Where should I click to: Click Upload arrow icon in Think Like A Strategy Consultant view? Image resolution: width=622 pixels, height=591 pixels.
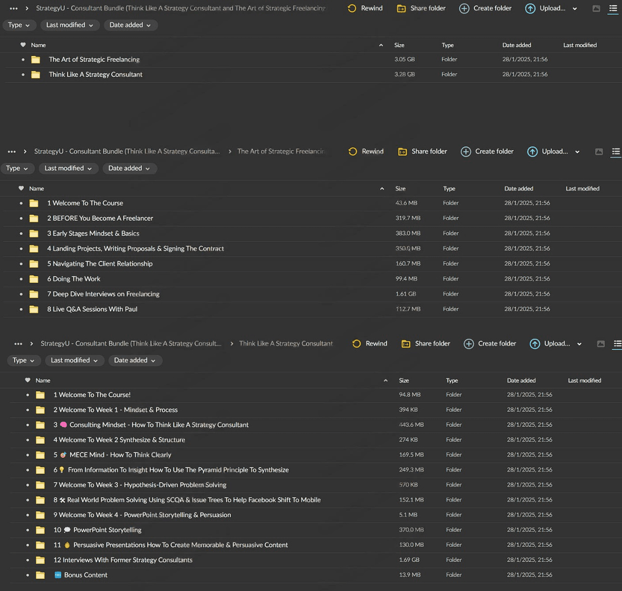click(535, 344)
